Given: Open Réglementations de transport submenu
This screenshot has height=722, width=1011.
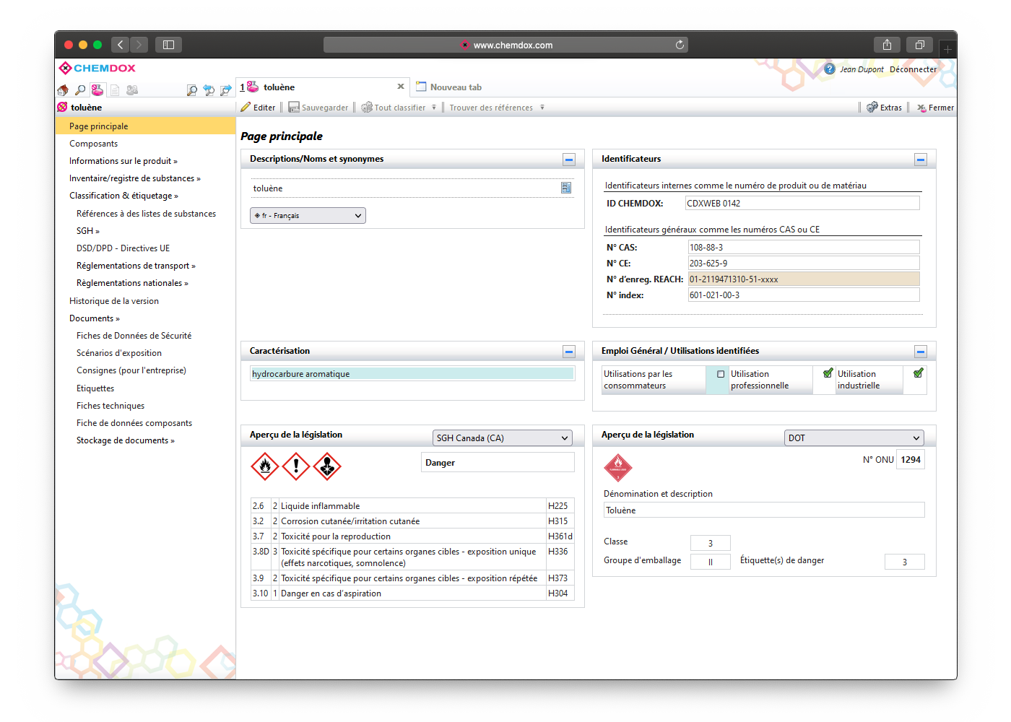Looking at the screenshot, I should pyautogui.click(x=136, y=266).
